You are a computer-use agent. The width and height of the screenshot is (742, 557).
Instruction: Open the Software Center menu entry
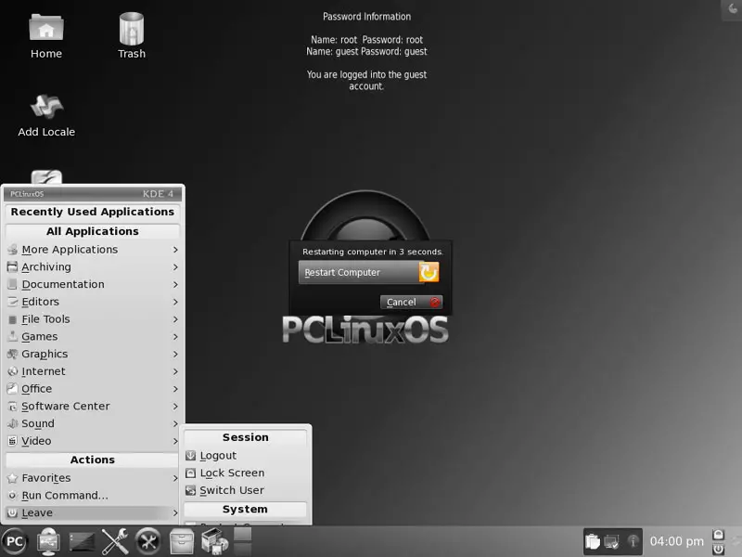(x=92, y=407)
